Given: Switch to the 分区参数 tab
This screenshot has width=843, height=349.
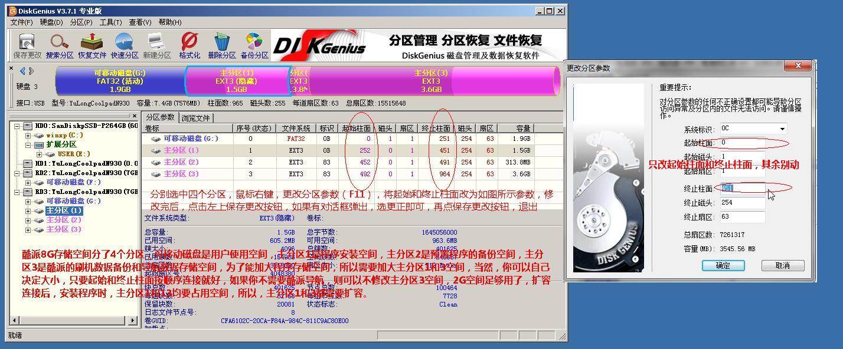Looking at the screenshot, I should click(161, 117).
